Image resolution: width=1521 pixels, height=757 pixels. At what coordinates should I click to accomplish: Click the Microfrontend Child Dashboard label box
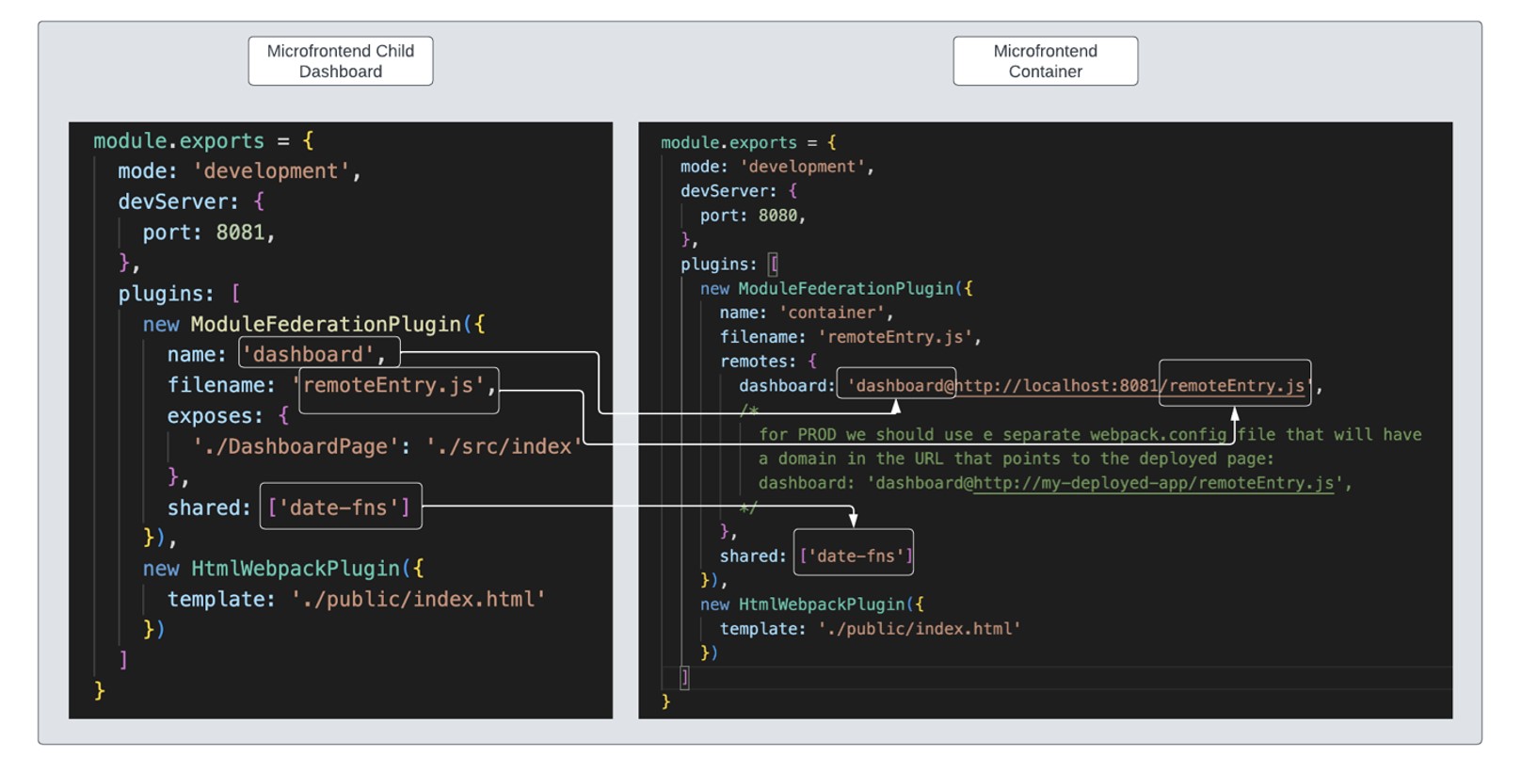340,61
